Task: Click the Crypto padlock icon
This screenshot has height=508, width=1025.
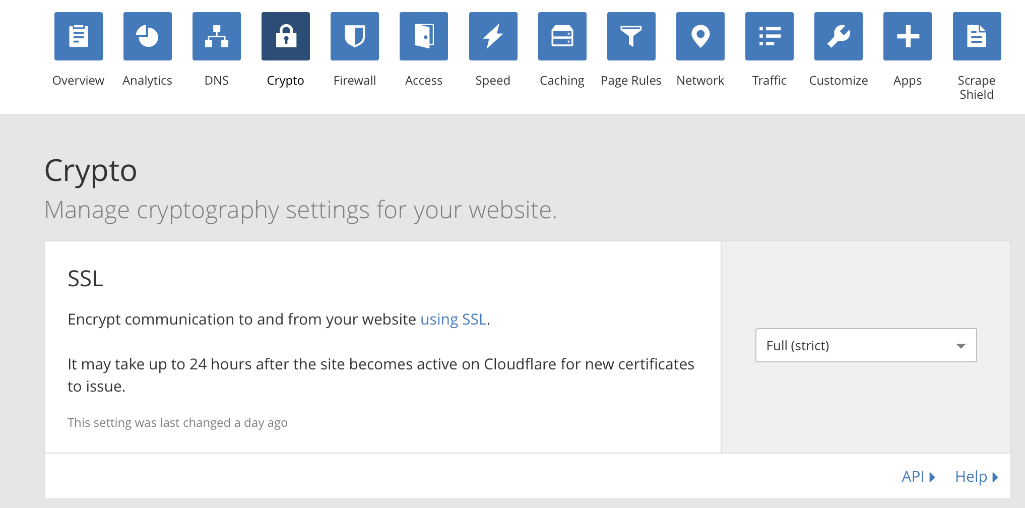Action: coord(285,36)
